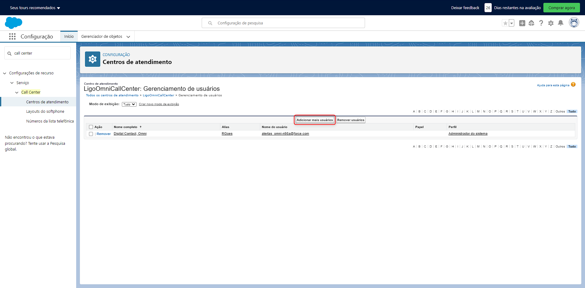Open the user profile avatar

574,23
